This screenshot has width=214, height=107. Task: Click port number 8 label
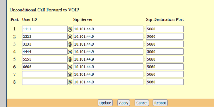click(x=15, y=82)
